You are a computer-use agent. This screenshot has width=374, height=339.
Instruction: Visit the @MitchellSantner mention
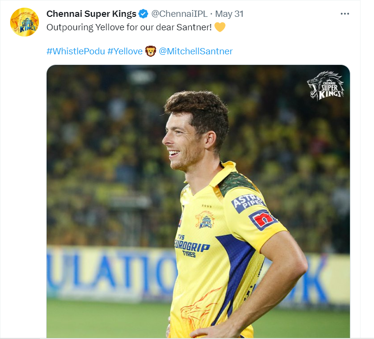click(x=196, y=51)
